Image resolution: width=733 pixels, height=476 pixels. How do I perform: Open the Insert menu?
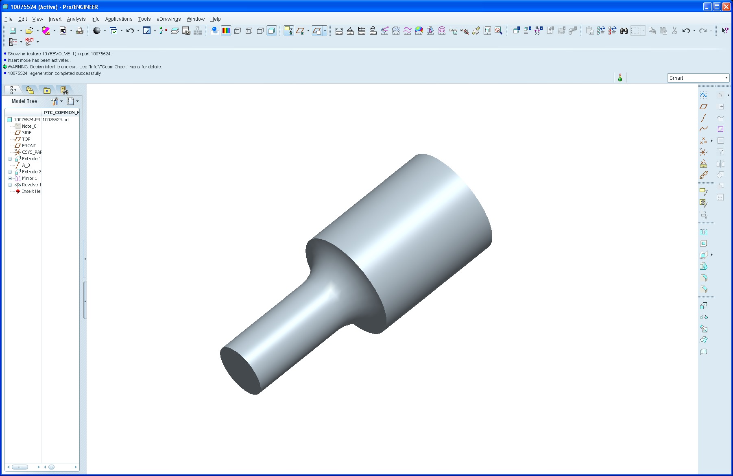55,19
